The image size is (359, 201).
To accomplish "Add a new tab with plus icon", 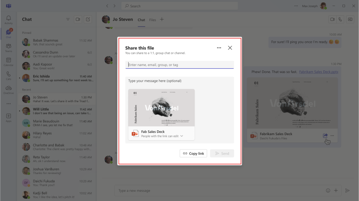I will point(162,19).
